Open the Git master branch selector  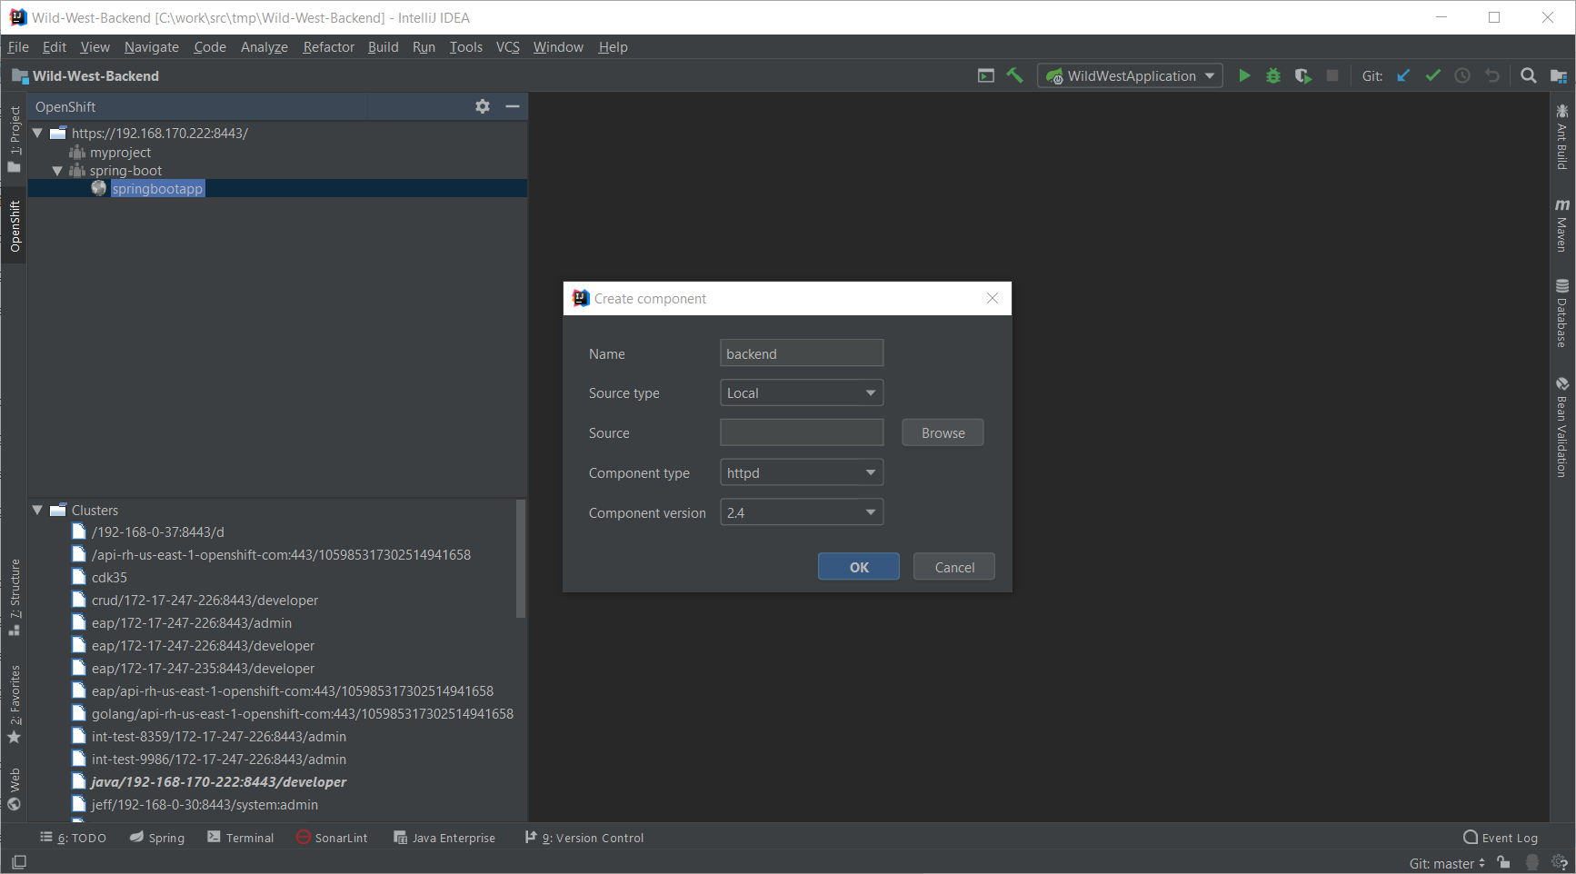1447,863
